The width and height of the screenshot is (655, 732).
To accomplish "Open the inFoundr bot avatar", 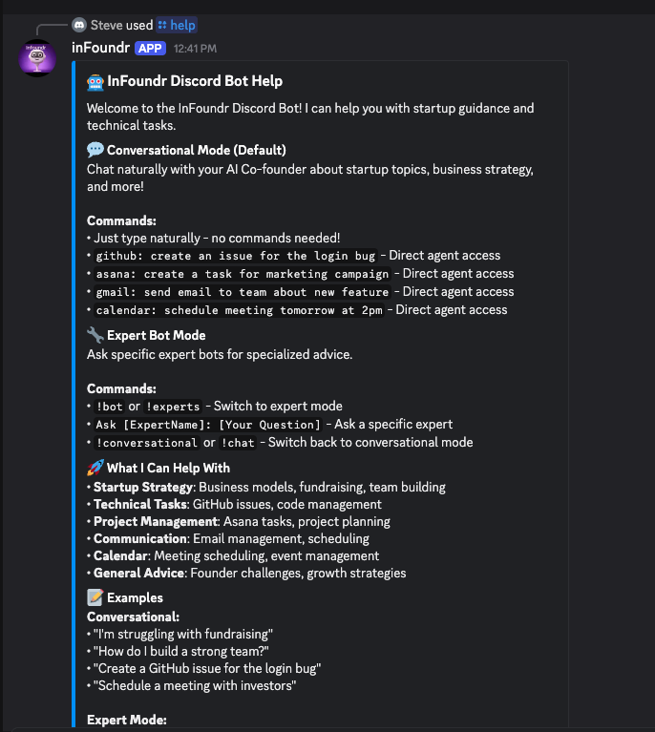I will click(38, 57).
